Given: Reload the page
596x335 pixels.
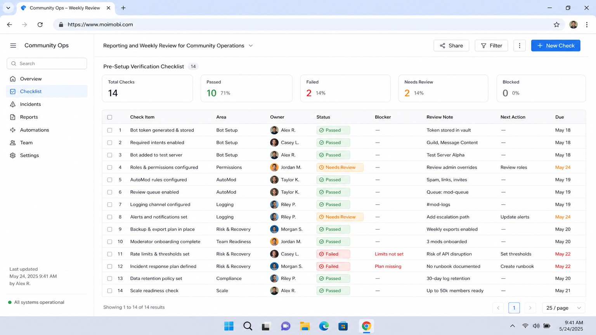Looking at the screenshot, I should point(40,24).
